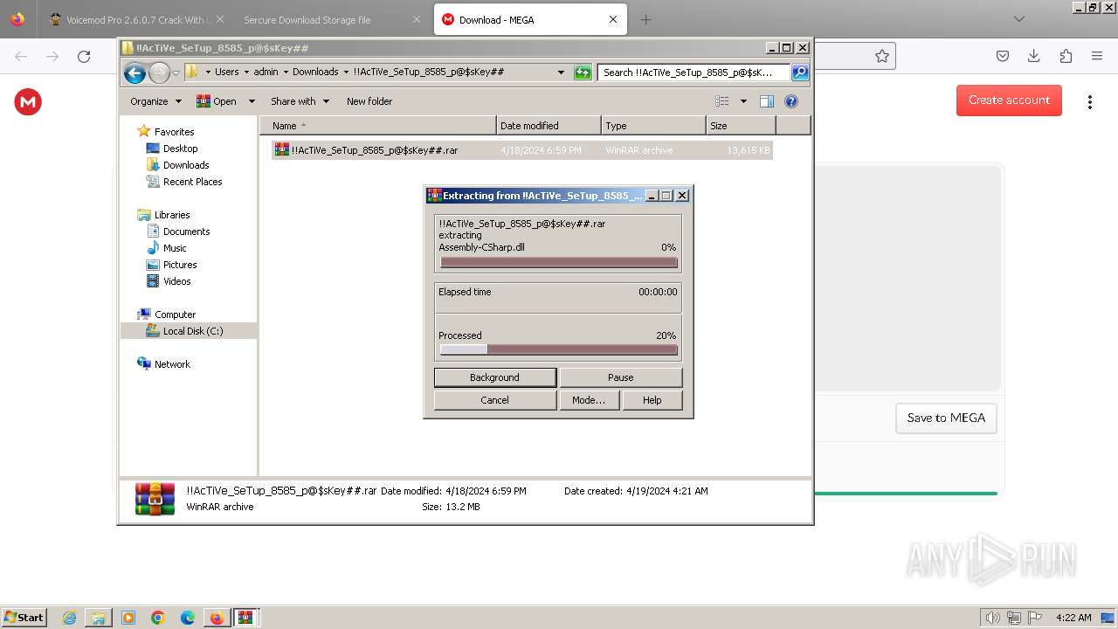Click Cancel in extraction dialog
The width and height of the screenshot is (1118, 629).
tap(495, 400)
